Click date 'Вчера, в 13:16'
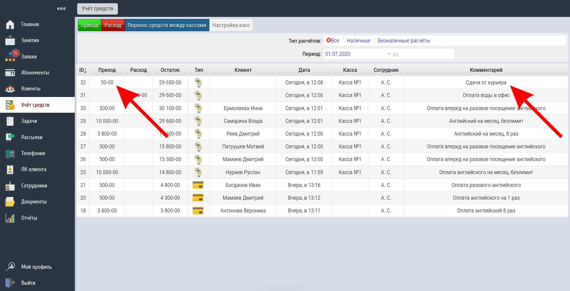This screenshot has width=570, height=291. point(304,185)
